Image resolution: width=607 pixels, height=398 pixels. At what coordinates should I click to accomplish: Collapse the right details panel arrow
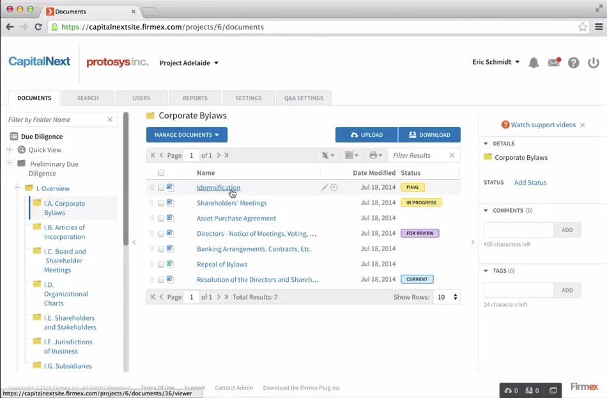[x=473, y=242]
